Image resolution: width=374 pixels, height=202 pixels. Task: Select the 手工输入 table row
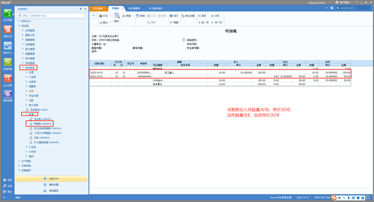[220, 72]
